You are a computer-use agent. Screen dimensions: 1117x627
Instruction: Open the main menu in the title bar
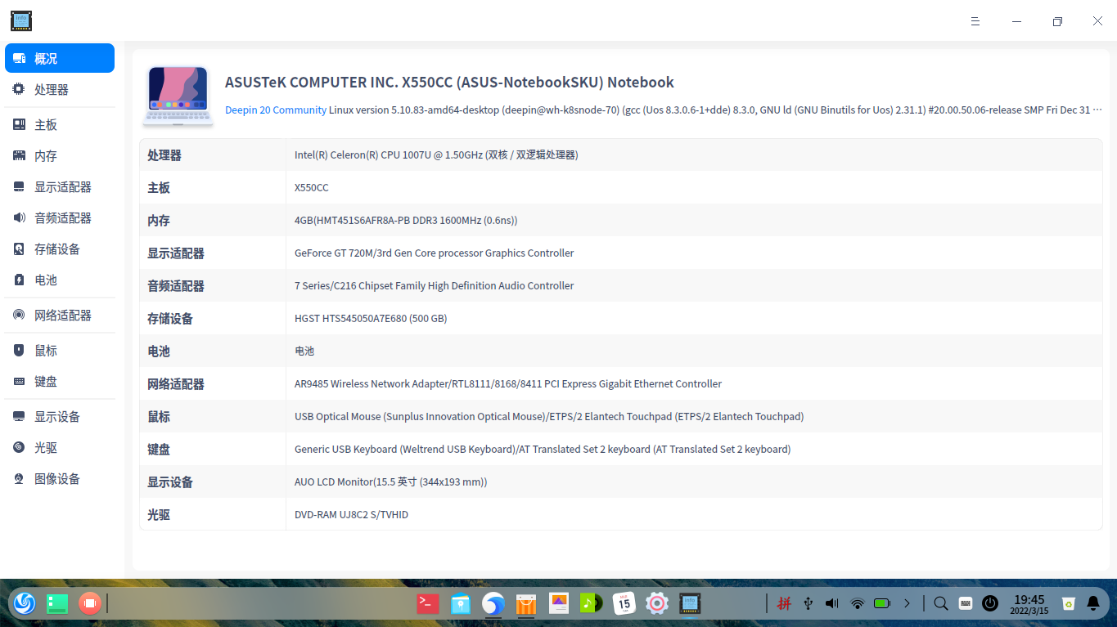click(975, 21)
